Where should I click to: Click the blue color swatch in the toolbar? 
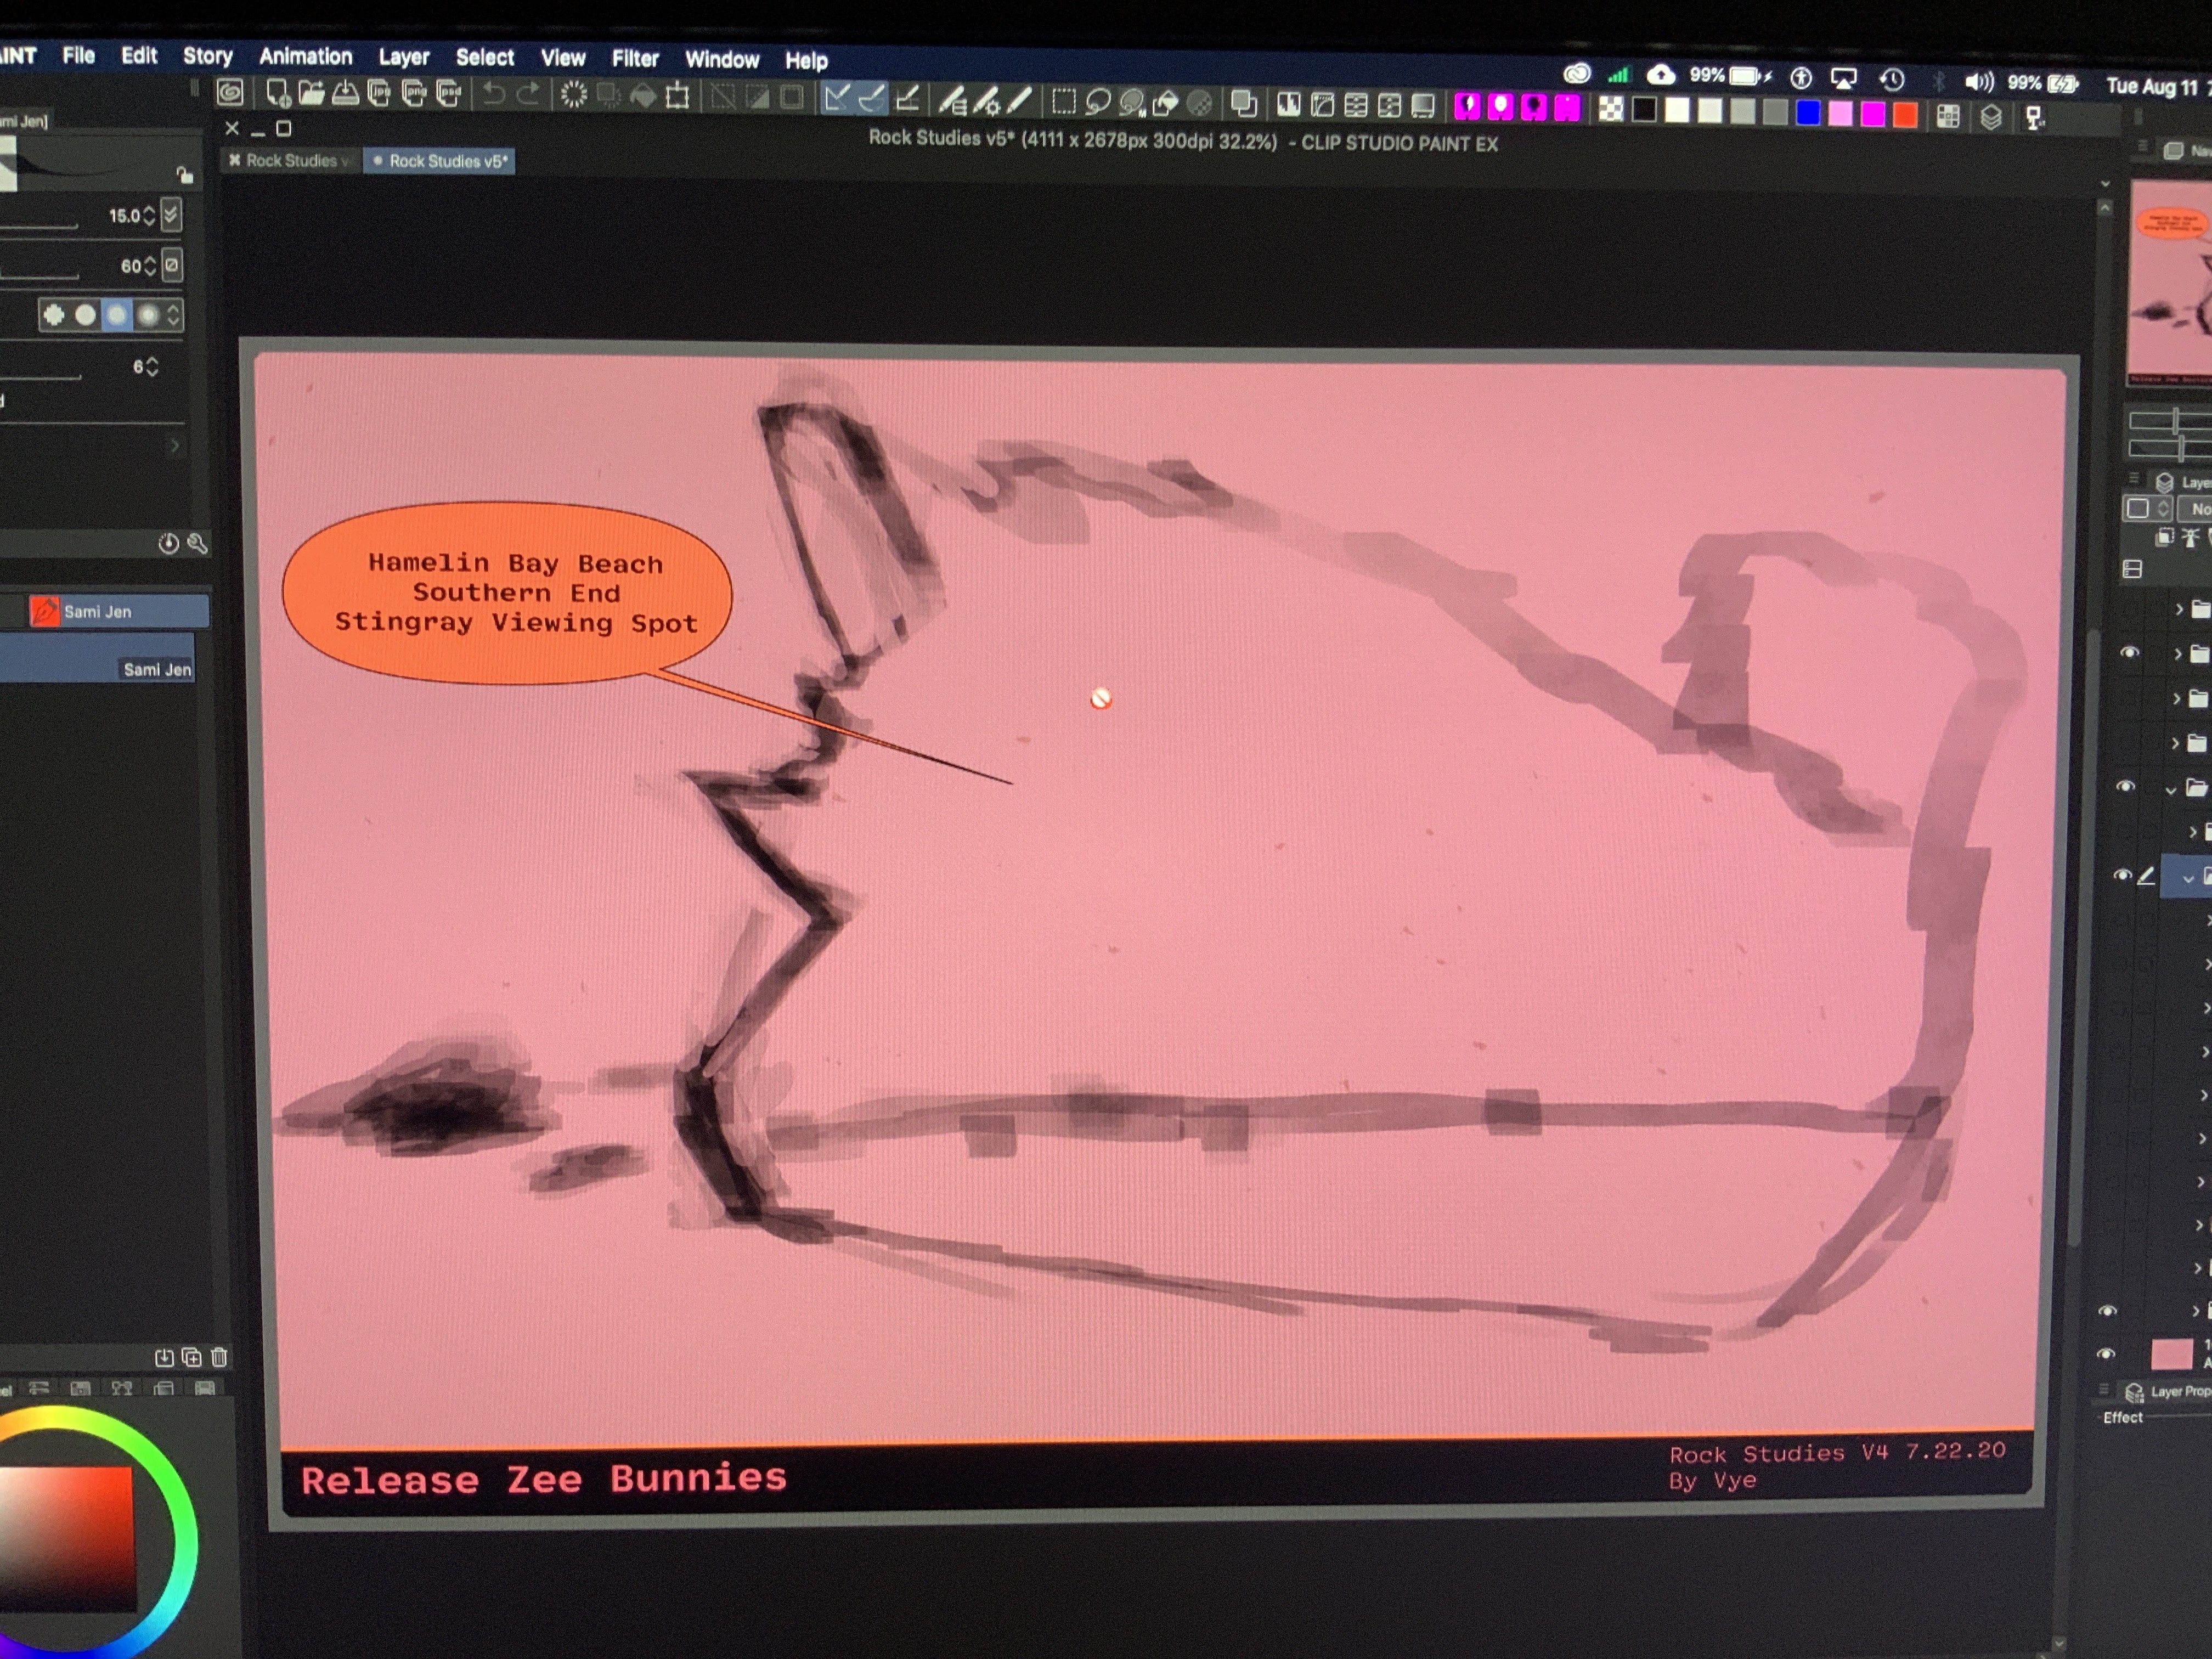pyautogui.click(x=1807, y=113)
